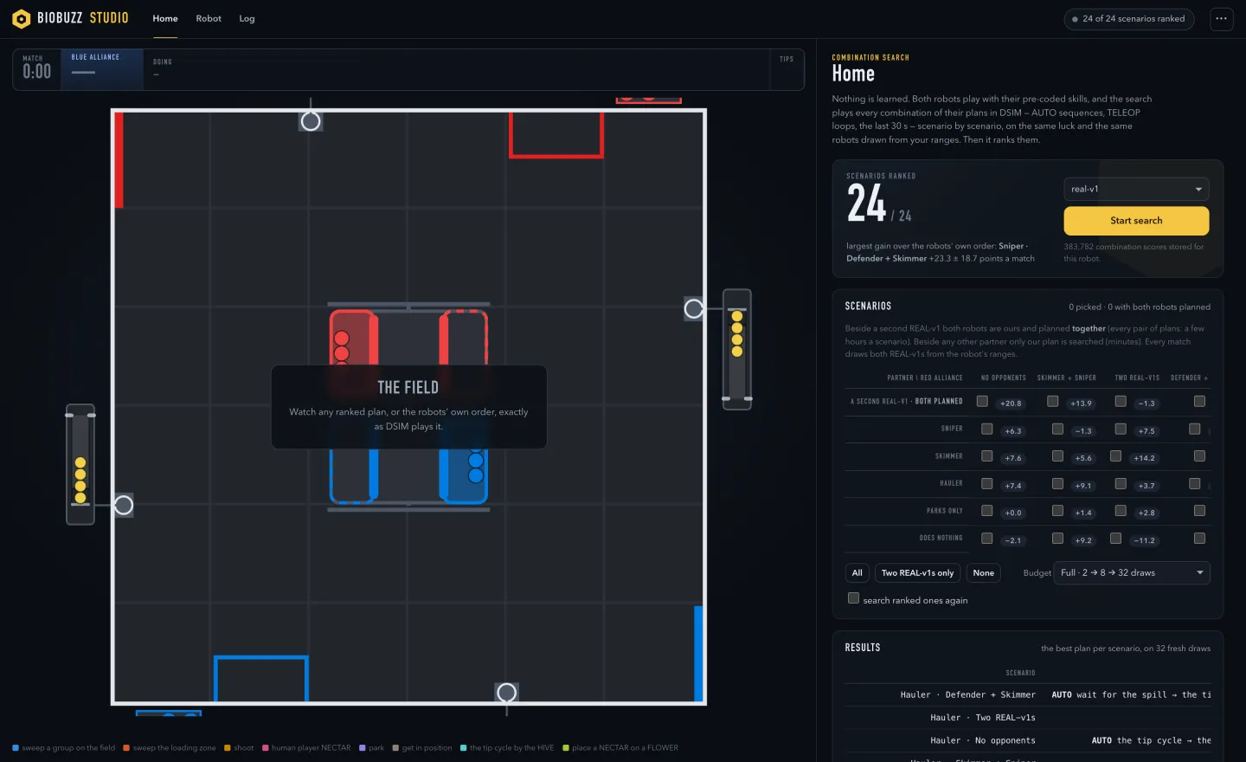Tick Parks Only under Skimmer + Sniper

[x=1057, y=511]
